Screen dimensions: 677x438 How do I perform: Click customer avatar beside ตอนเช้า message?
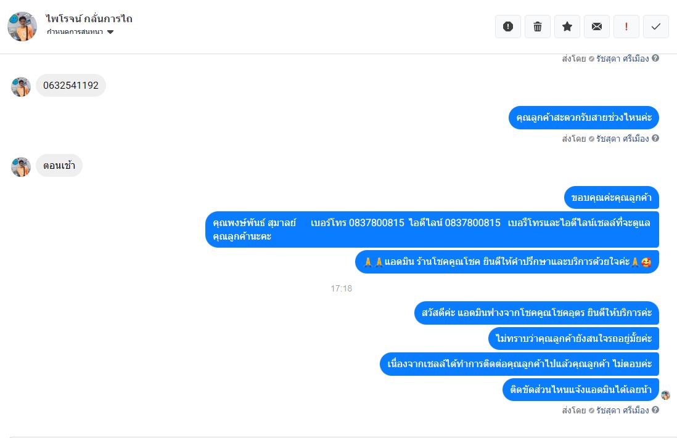click(21, 167)
